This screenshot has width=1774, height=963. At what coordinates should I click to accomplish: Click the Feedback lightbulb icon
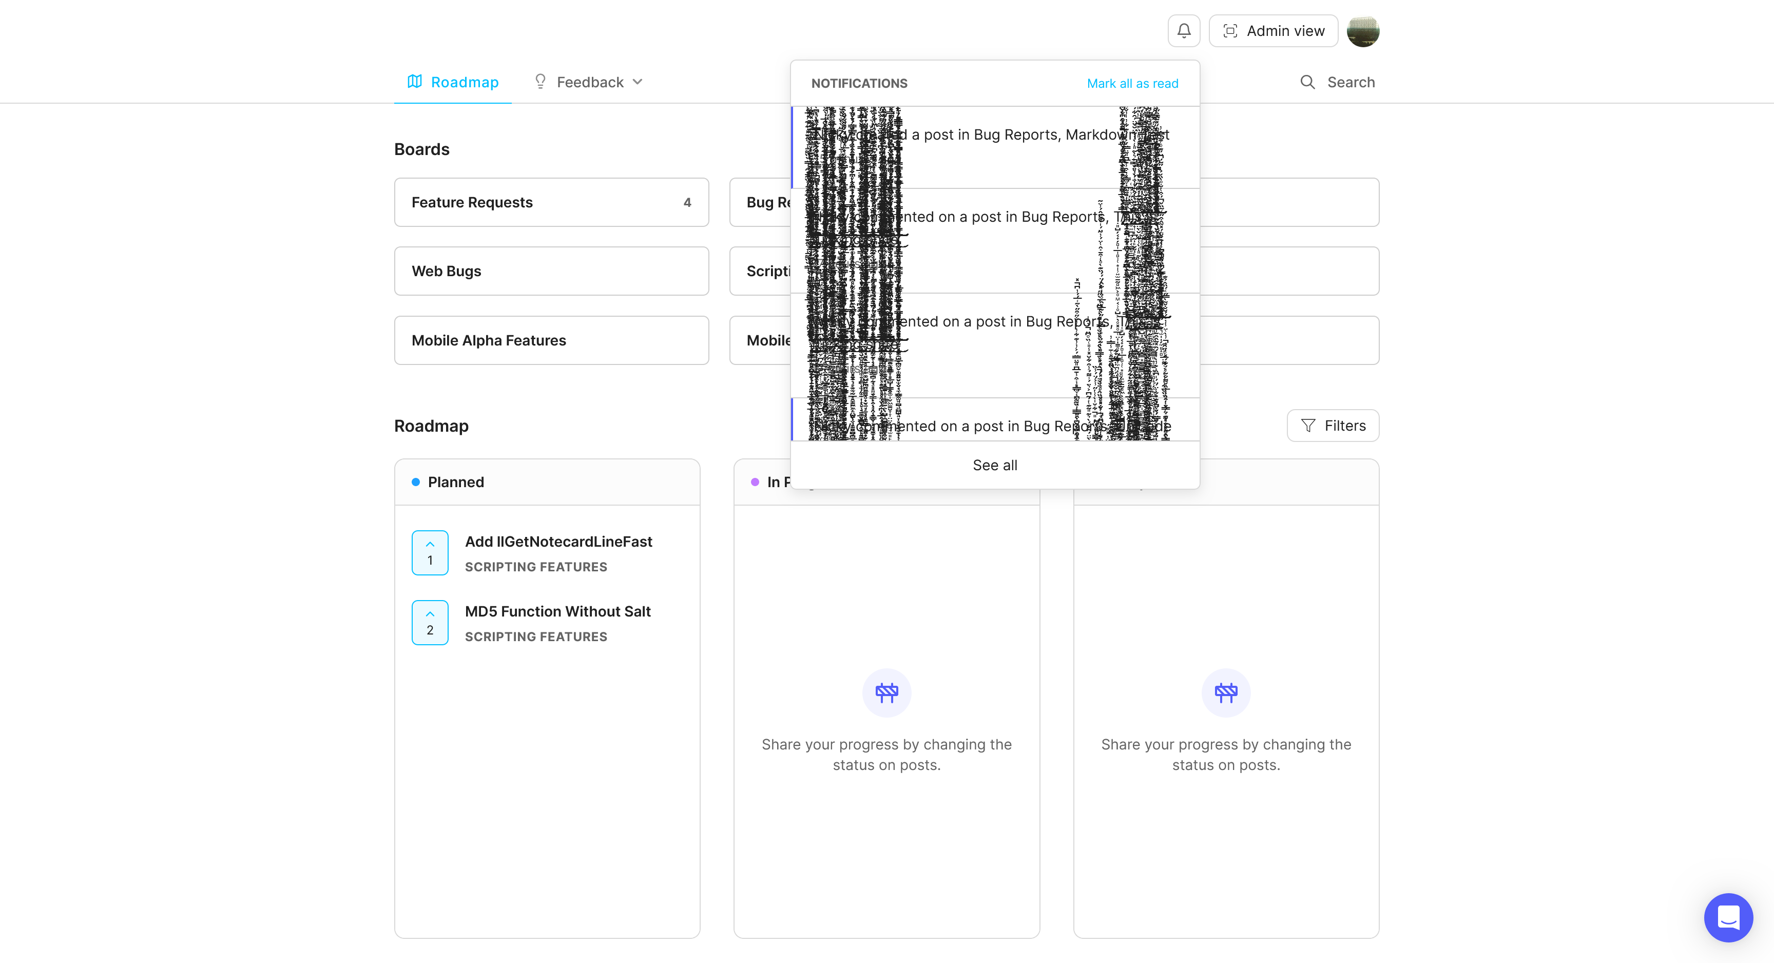tap(541, 82)
